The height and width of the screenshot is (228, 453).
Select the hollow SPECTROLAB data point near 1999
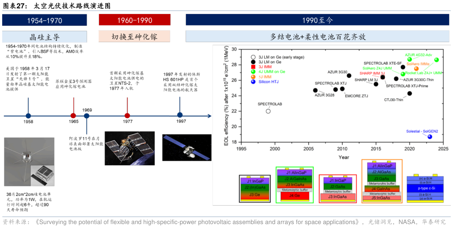pos(268,111)
